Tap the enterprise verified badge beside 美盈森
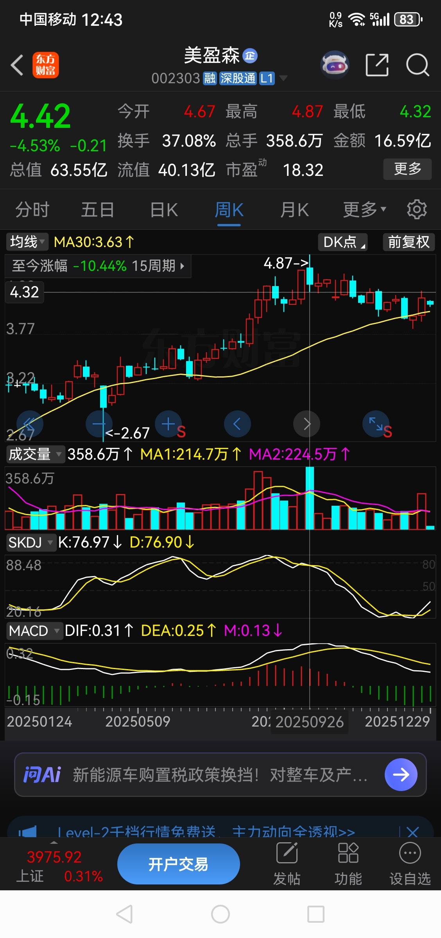 (x=250, y=56)
